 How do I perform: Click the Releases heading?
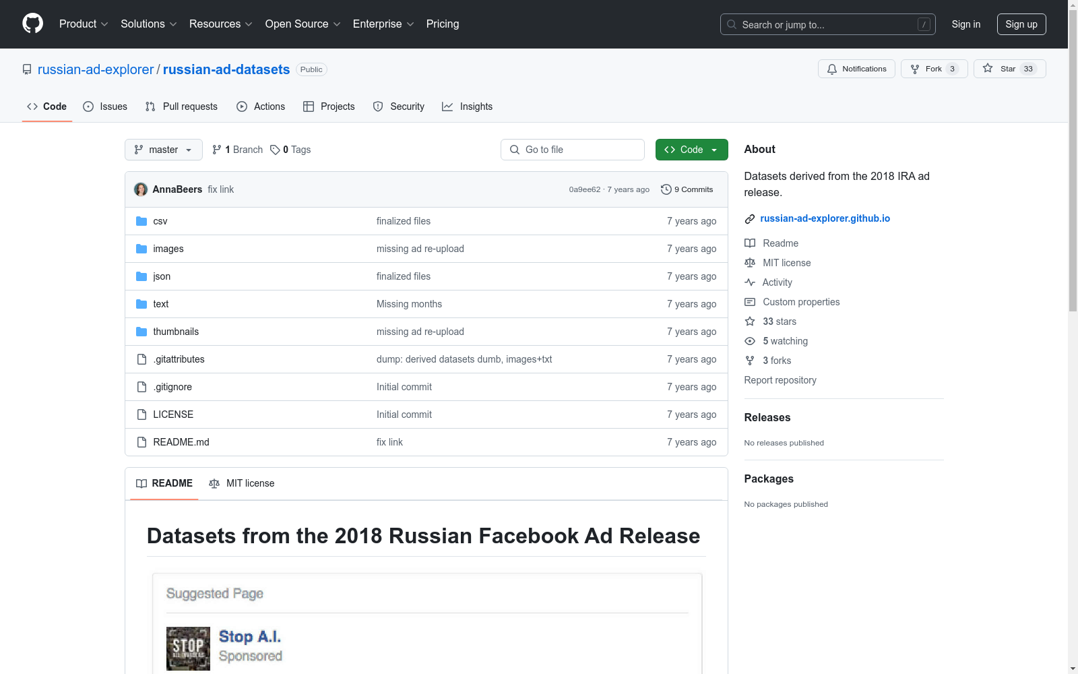tap(767, 417)
